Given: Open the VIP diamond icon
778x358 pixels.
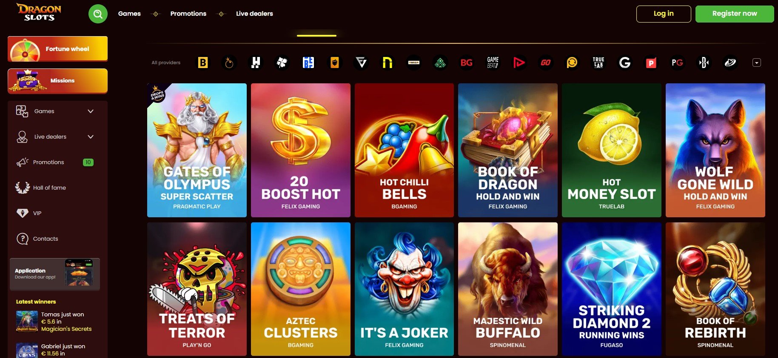Looking at the screenshot, I should pos(22,213).
